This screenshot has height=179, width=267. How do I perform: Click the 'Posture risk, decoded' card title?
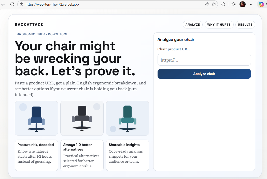point(36,145)
